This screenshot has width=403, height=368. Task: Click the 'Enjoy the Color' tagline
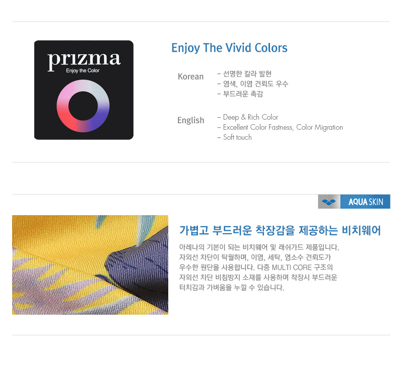(83, 70)
